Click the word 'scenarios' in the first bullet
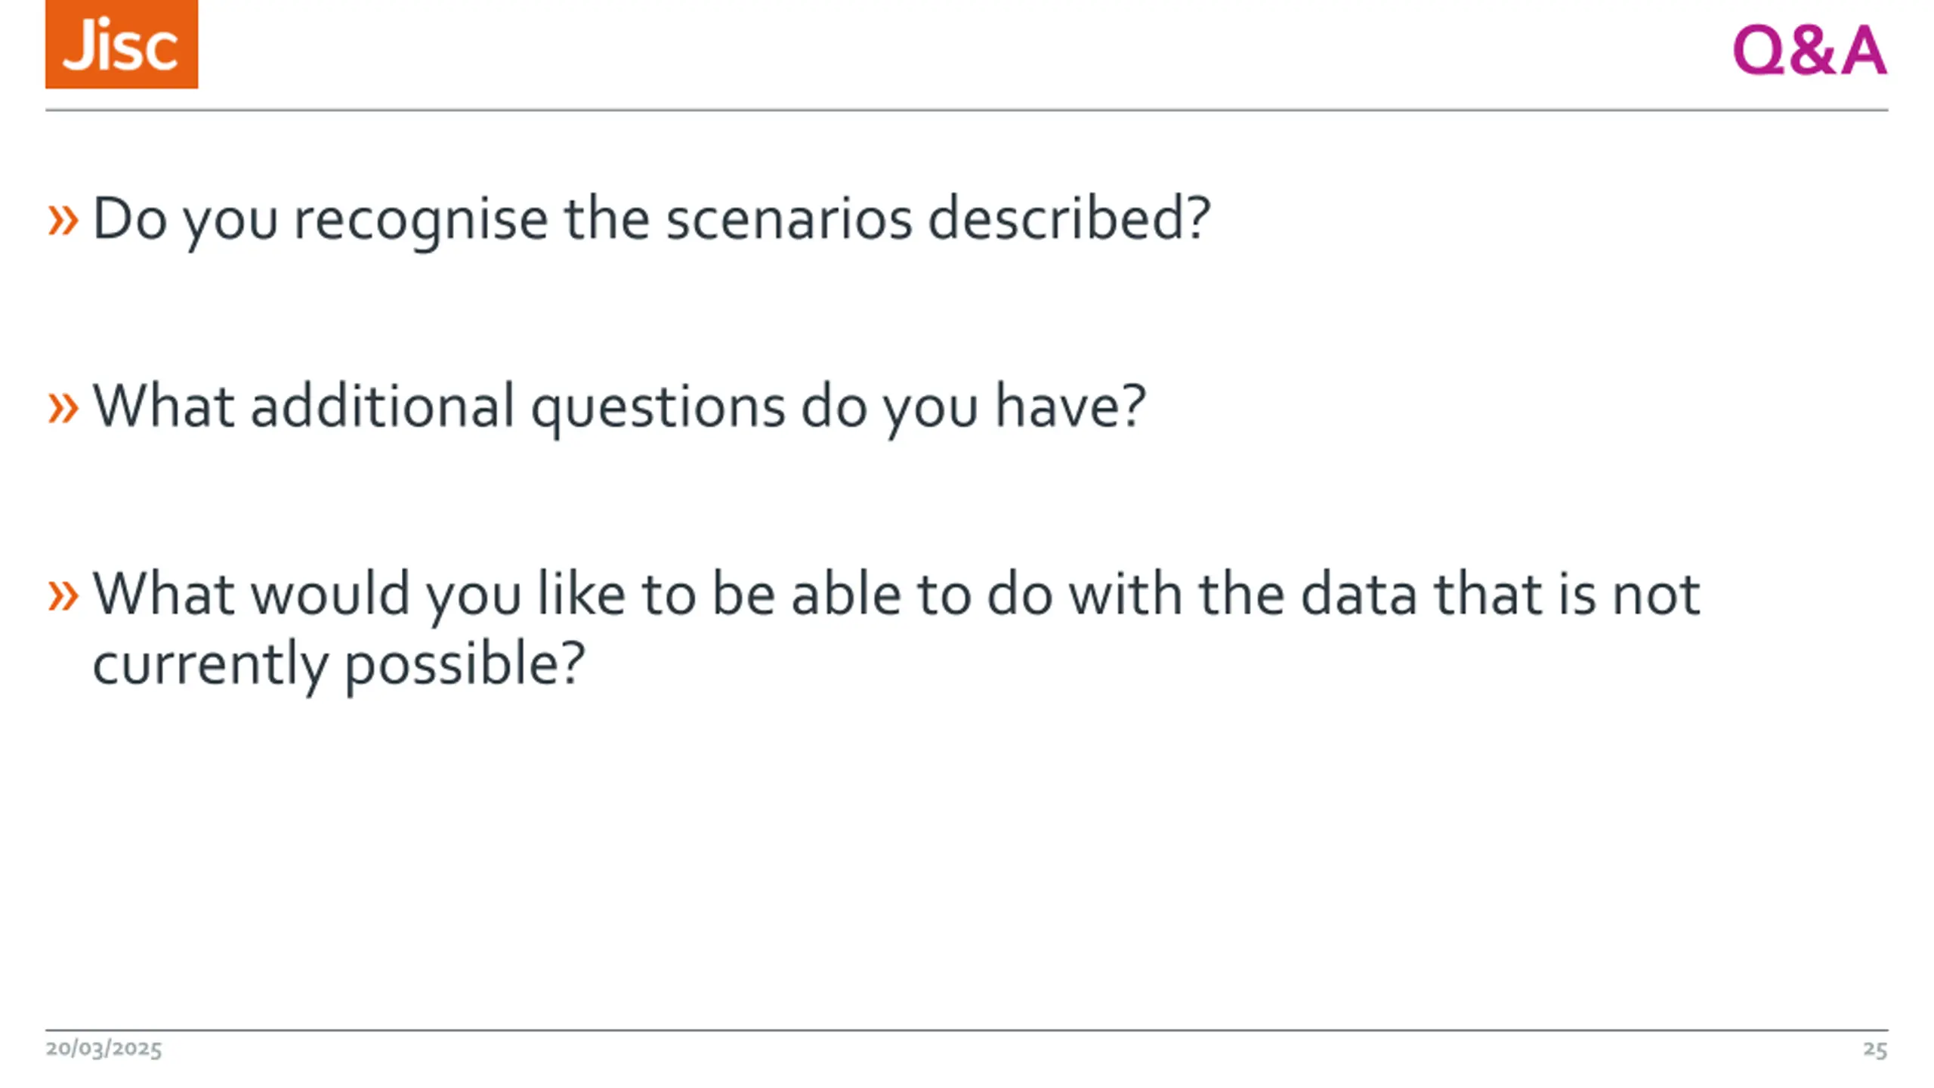The width and height of the screenshot is (1934, 1088). 789,220
